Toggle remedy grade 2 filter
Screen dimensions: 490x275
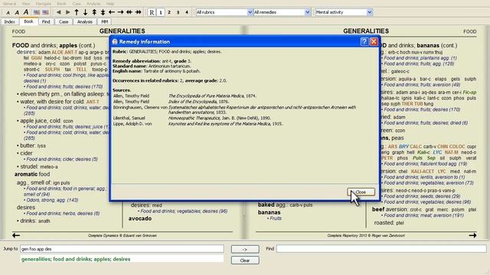tap(169, 12)
